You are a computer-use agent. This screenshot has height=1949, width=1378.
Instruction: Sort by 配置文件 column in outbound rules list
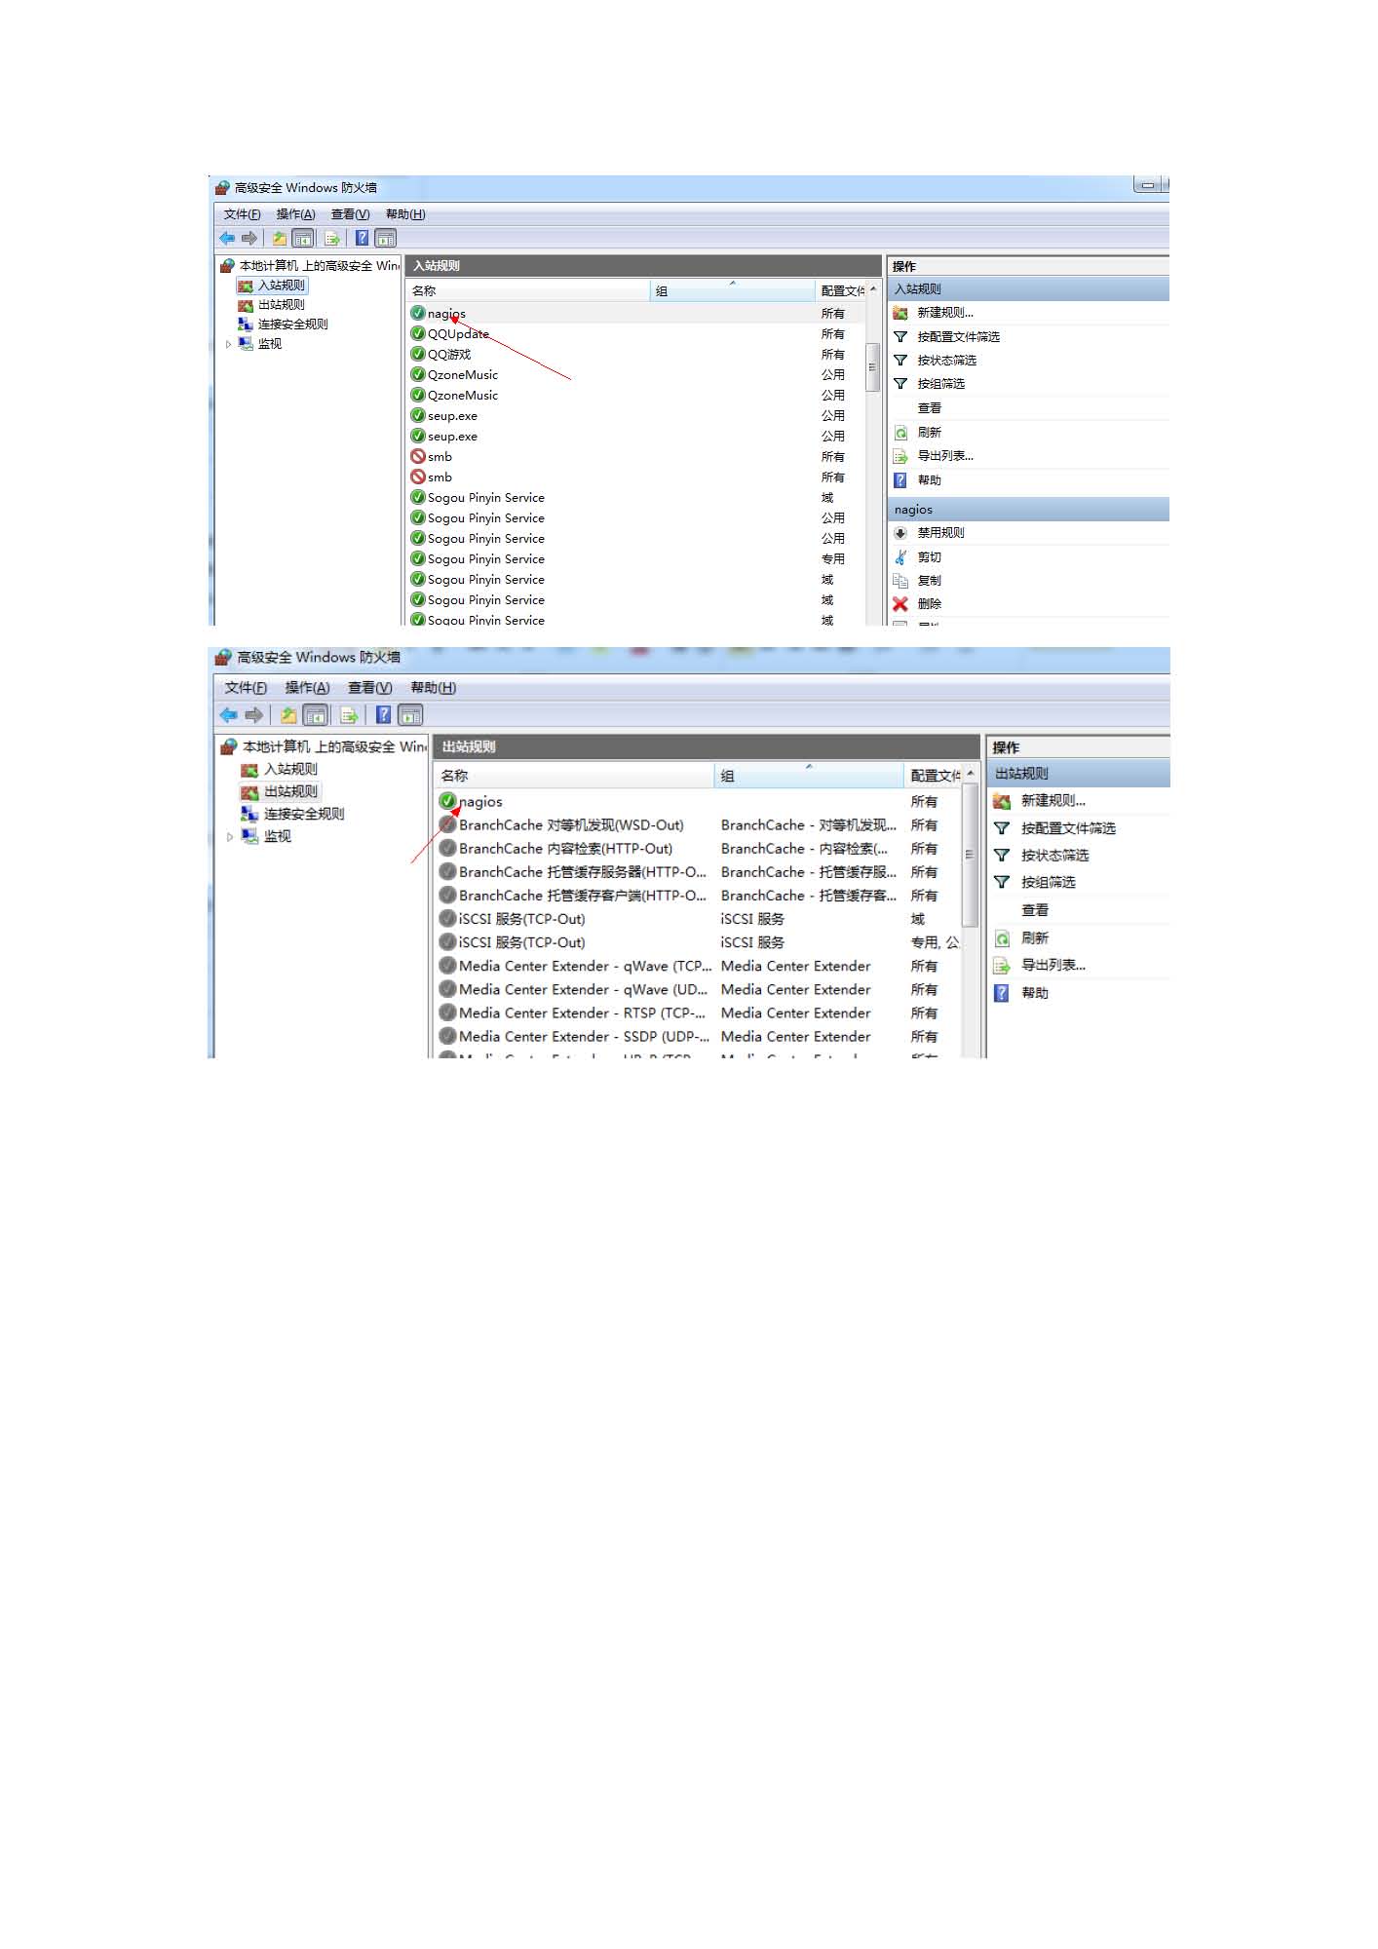tap(934, 776)
